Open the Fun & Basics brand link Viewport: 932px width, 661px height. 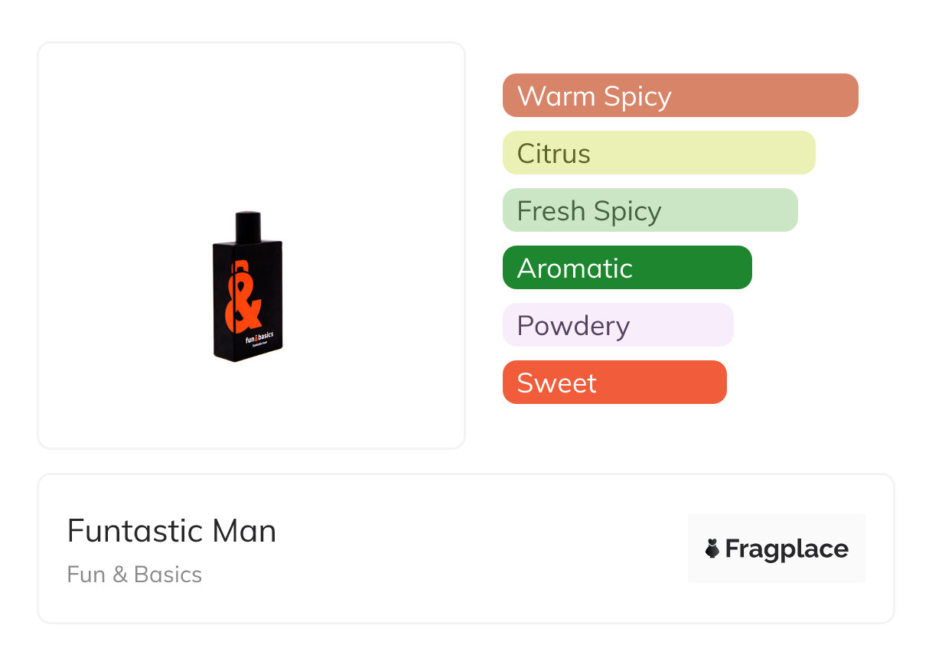(x=135, y=575)
